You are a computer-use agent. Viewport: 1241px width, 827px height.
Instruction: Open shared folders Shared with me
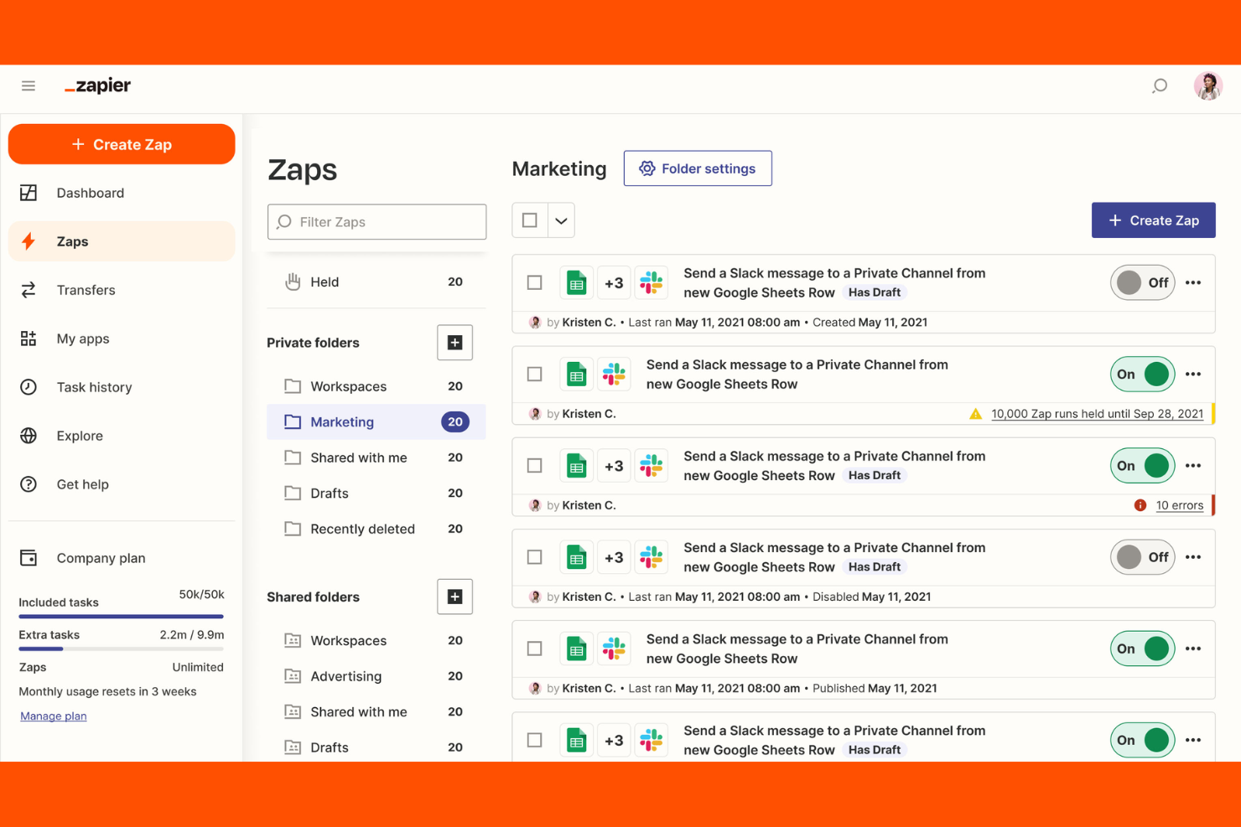376,711
